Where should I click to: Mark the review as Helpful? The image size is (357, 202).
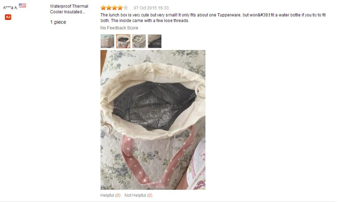pyautogui.click(x=110, y=195)
